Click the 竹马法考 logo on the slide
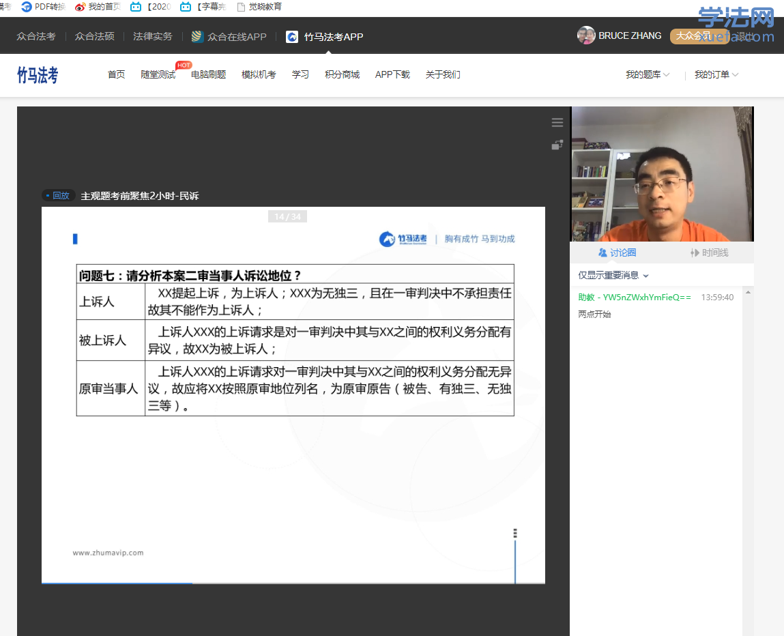The image size is (784, 636). coord(403,239)
